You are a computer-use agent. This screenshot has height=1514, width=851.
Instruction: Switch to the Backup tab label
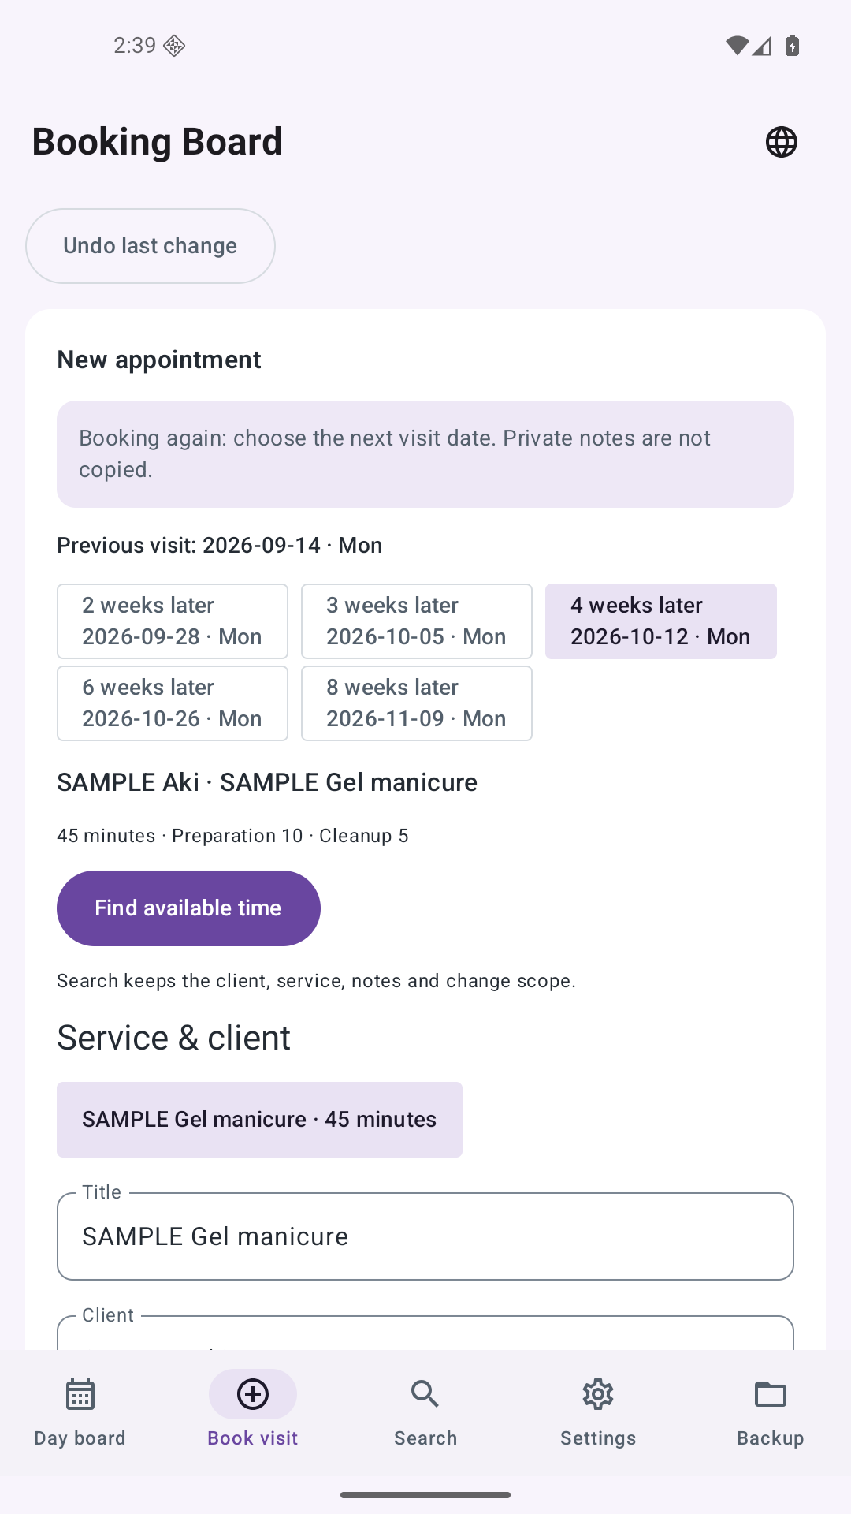(771, 1438)
